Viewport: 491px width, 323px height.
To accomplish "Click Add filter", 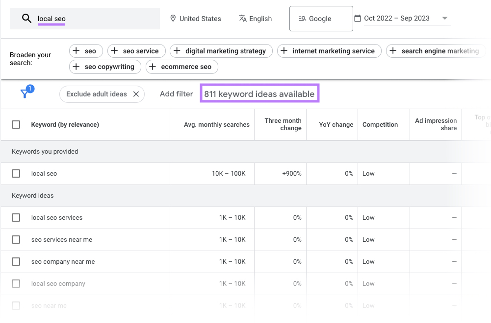I will tap(176, 93).
